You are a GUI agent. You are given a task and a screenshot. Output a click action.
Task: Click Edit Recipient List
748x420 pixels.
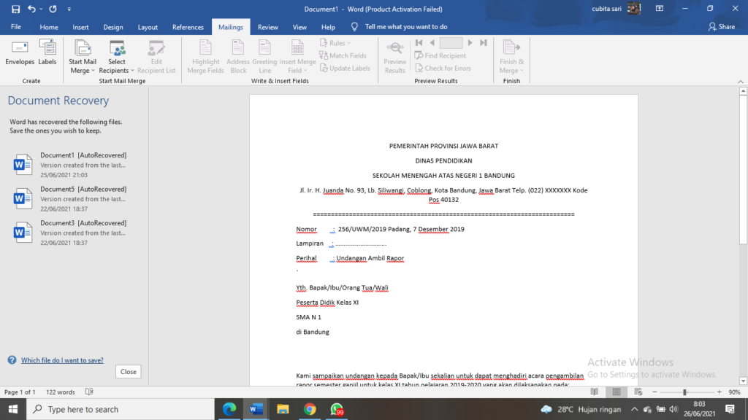point(156,57)
